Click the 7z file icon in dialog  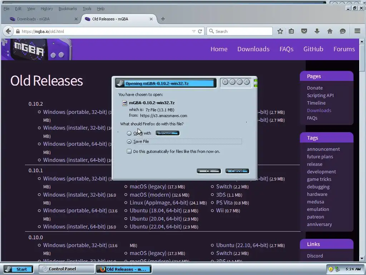pyautogui.click(x=125, y=103)
